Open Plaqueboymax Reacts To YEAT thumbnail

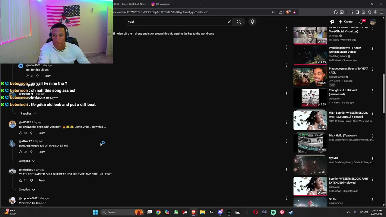(x=310, y=76)
